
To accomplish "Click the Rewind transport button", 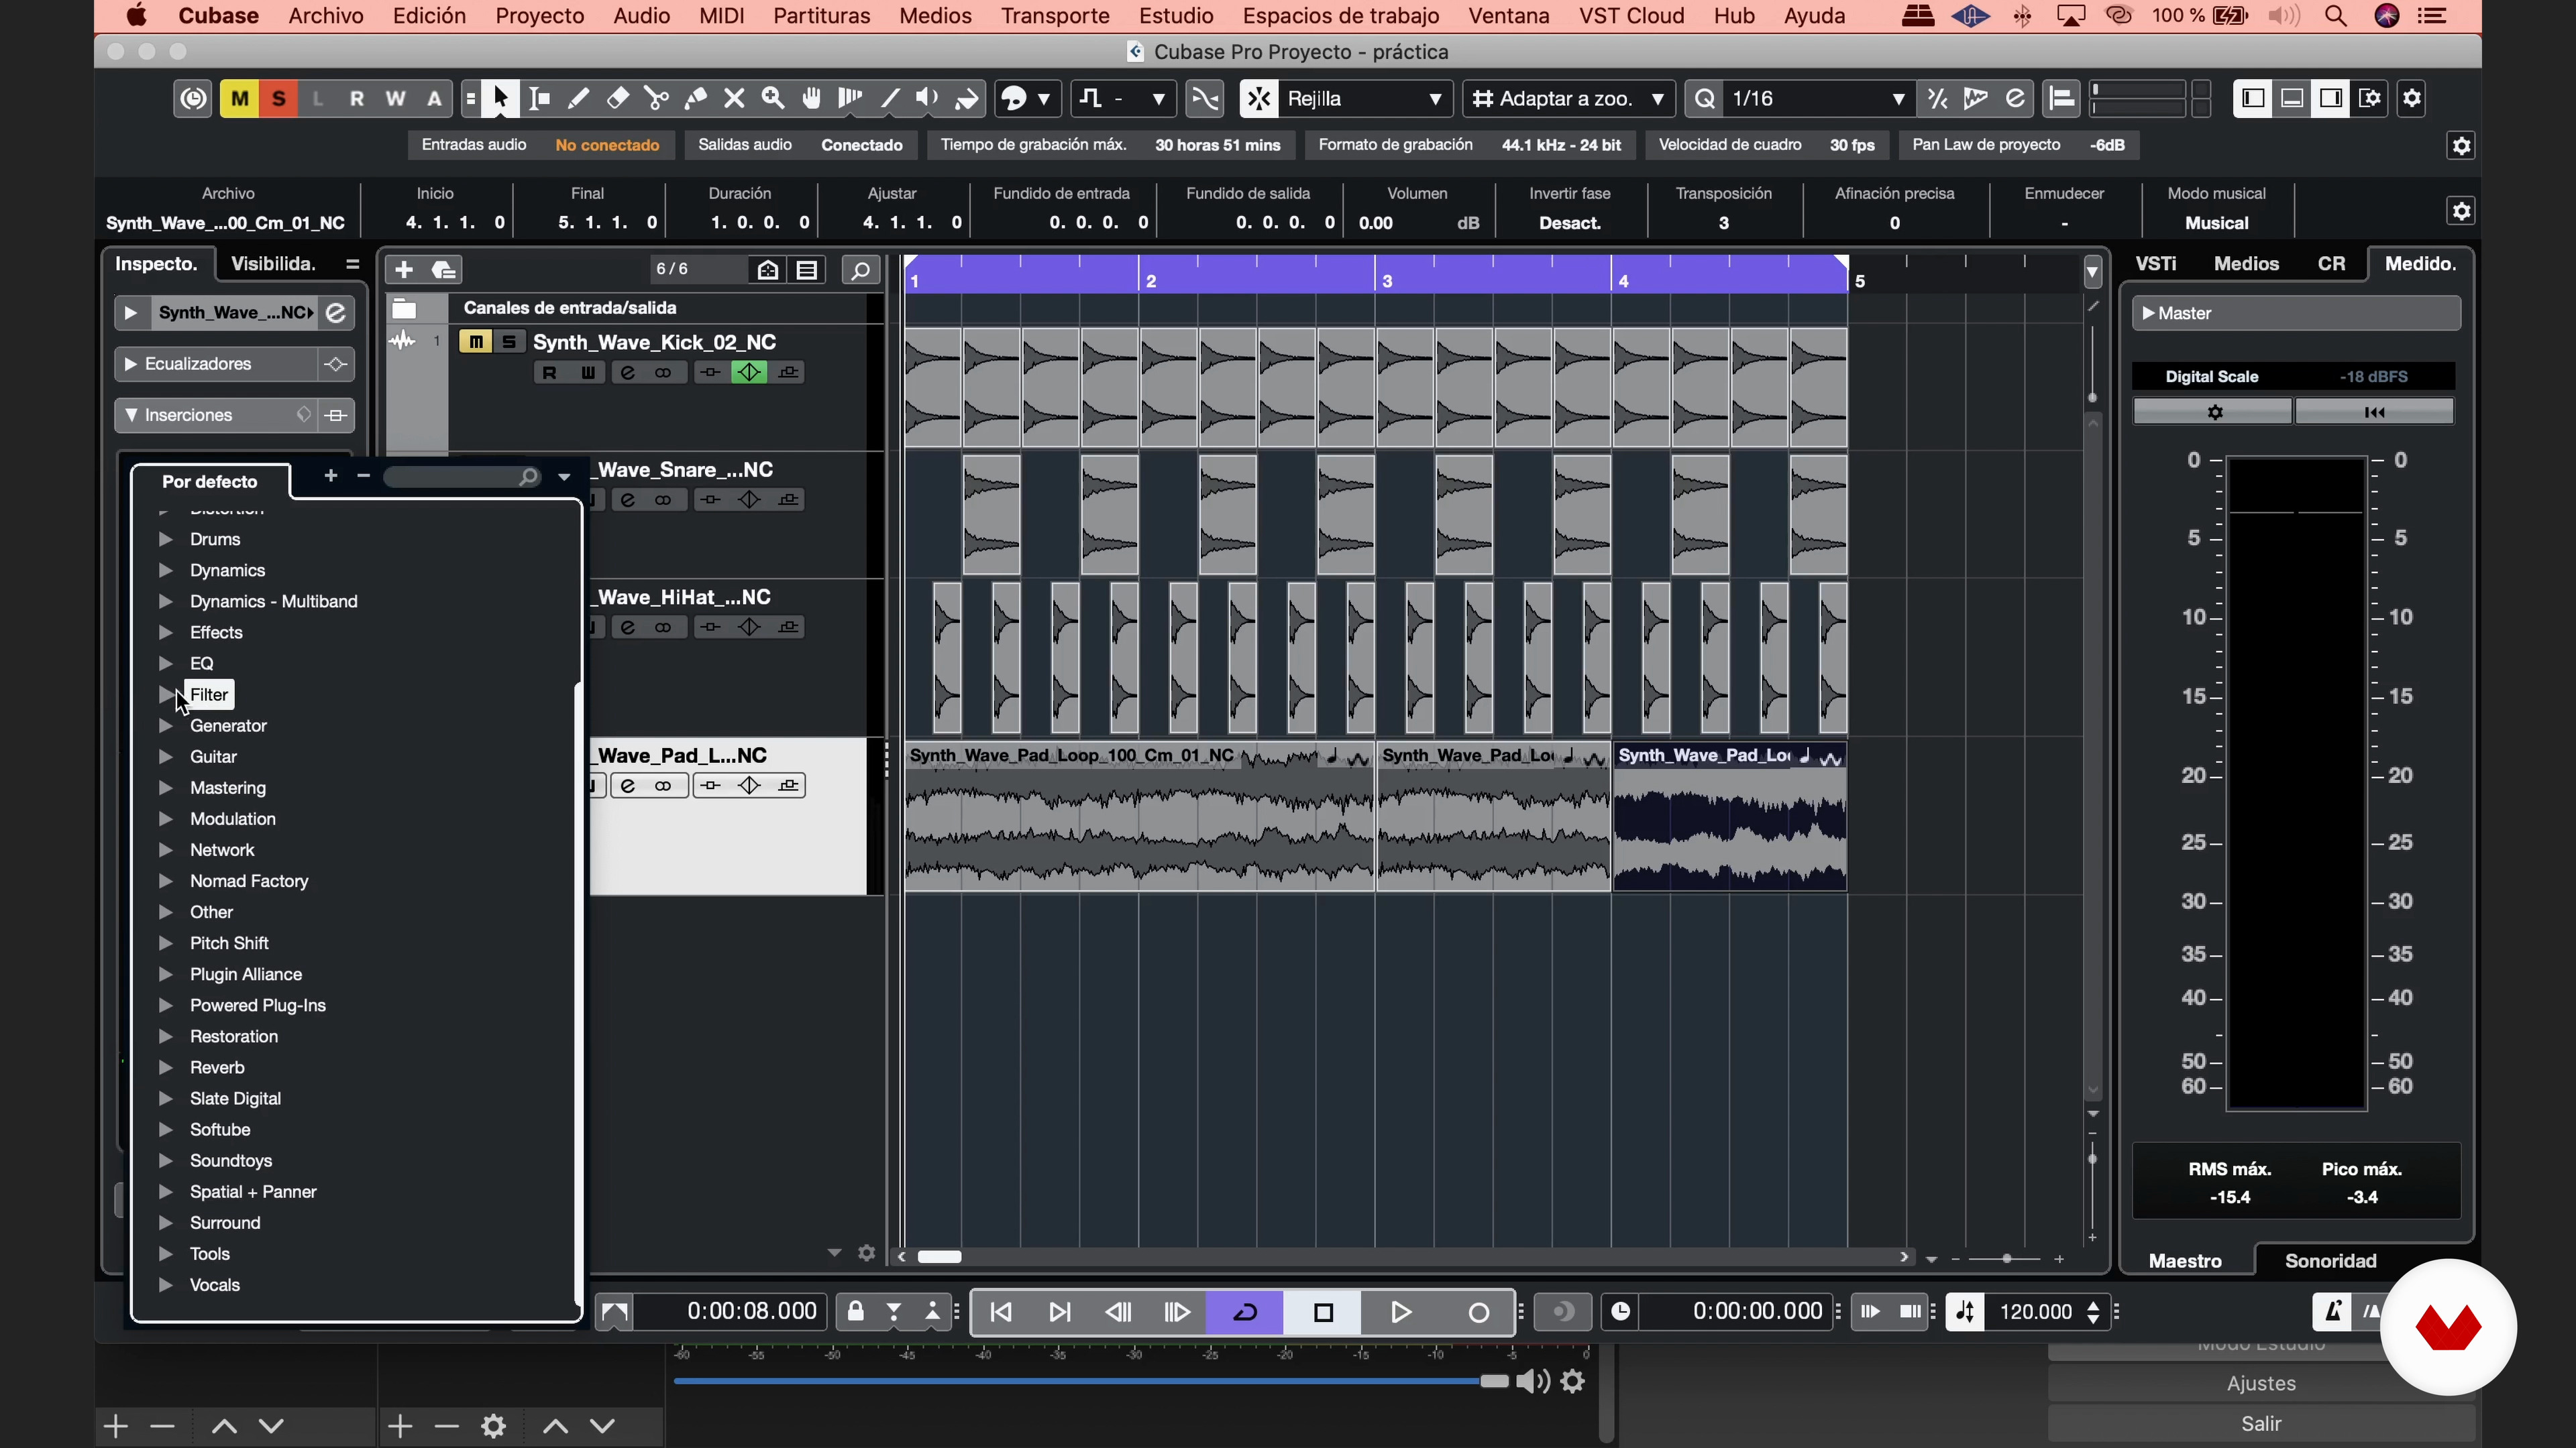I will click(1119, 1312).
